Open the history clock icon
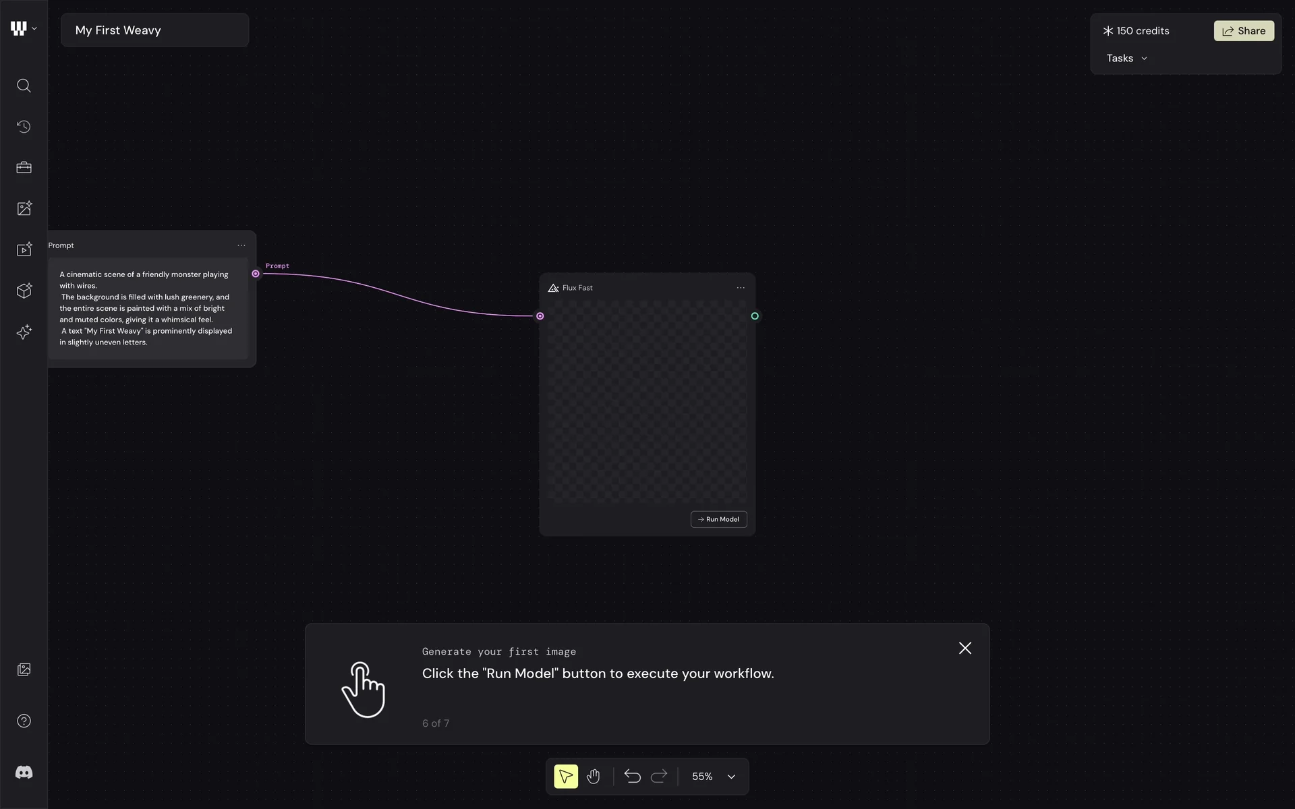This screenshot has width=1295, height=809. tap(24, 127)
